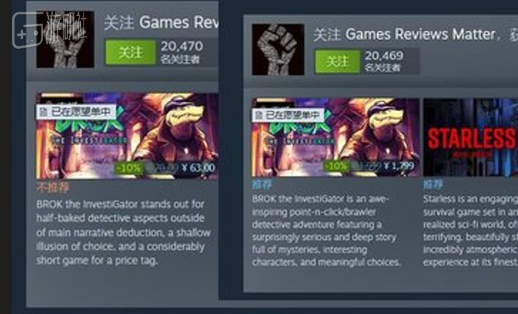Viewport: 518px width, 314px height.
Task: Click the 游研社 watermark logo
Action: [x=50, y=30]
